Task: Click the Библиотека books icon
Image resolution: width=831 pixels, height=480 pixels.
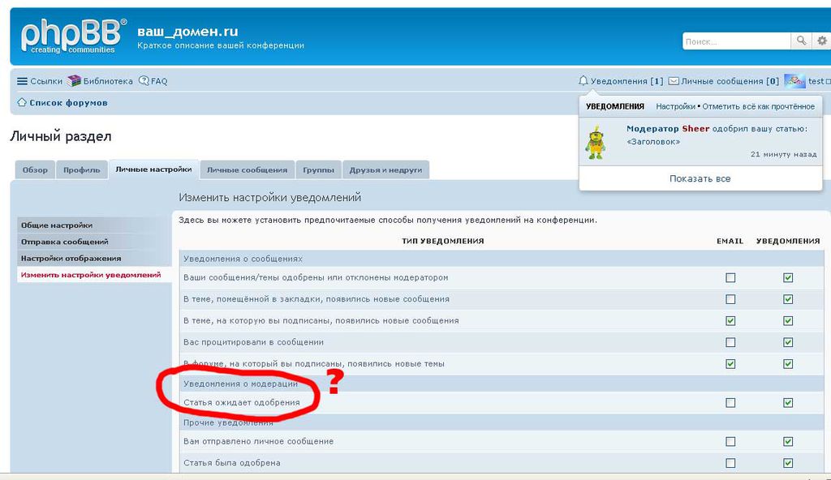Action: click(75, 81)
